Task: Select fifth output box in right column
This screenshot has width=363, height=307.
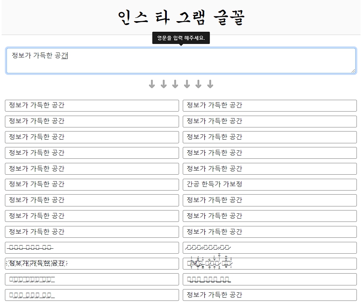Action: pyautogui.click(x=270, y=169)
